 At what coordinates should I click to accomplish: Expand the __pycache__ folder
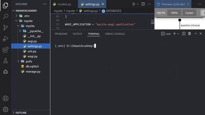point(20,31)
